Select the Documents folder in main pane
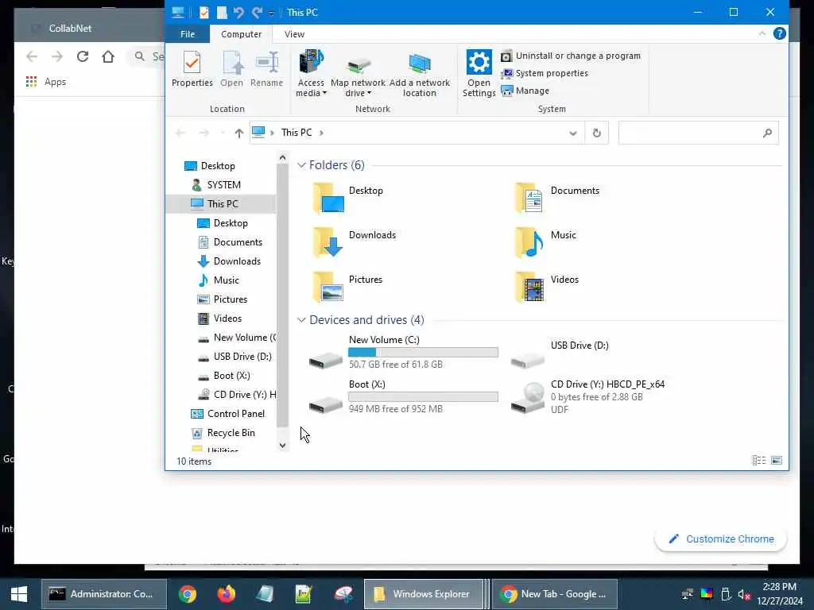Screen dimensions: 814x610 (x=556, y=198)
